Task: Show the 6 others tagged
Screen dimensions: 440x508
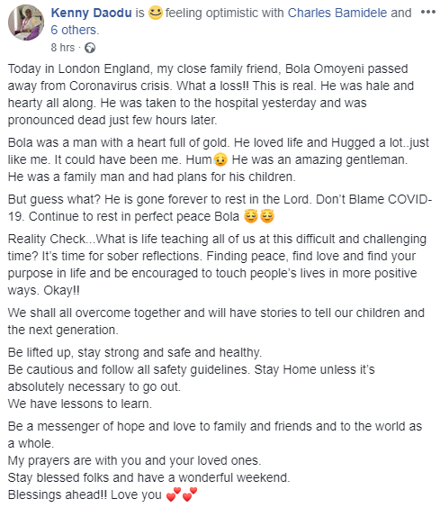Action: 75,30
